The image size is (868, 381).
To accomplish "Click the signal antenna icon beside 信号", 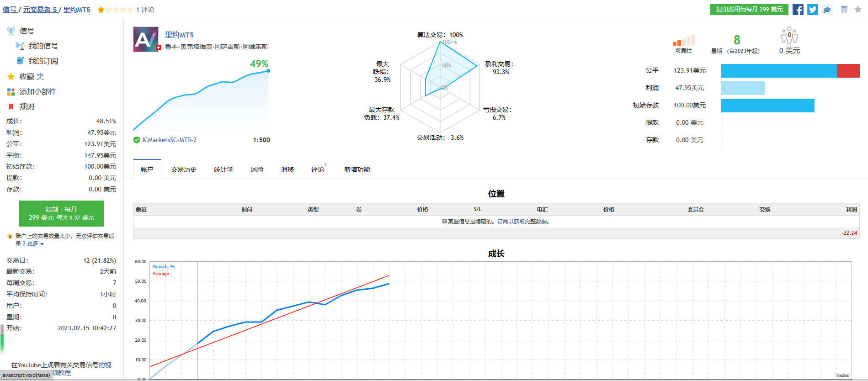I will point(11,31).
